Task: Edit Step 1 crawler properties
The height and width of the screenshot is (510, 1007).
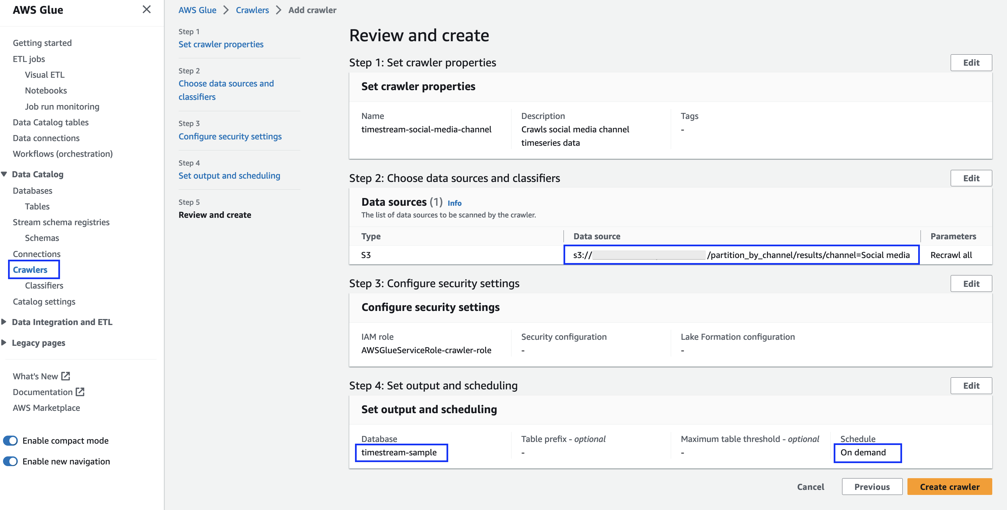Action: pyautogui.click(x=971, y=63)
